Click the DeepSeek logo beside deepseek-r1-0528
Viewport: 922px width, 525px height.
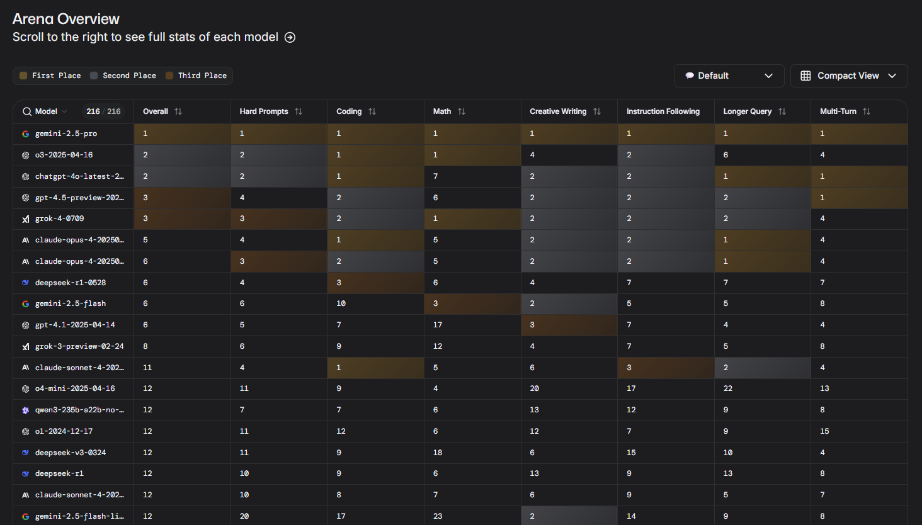(x=26, y=283)
